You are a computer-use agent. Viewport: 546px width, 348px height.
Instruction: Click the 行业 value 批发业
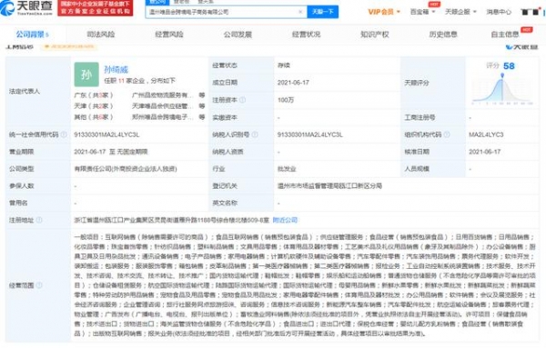(287, 169)
